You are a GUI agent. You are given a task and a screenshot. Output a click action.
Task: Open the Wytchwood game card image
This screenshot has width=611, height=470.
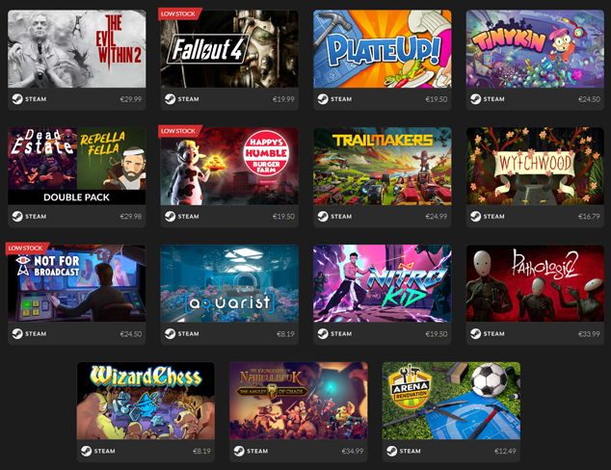(x=535, y=166)
